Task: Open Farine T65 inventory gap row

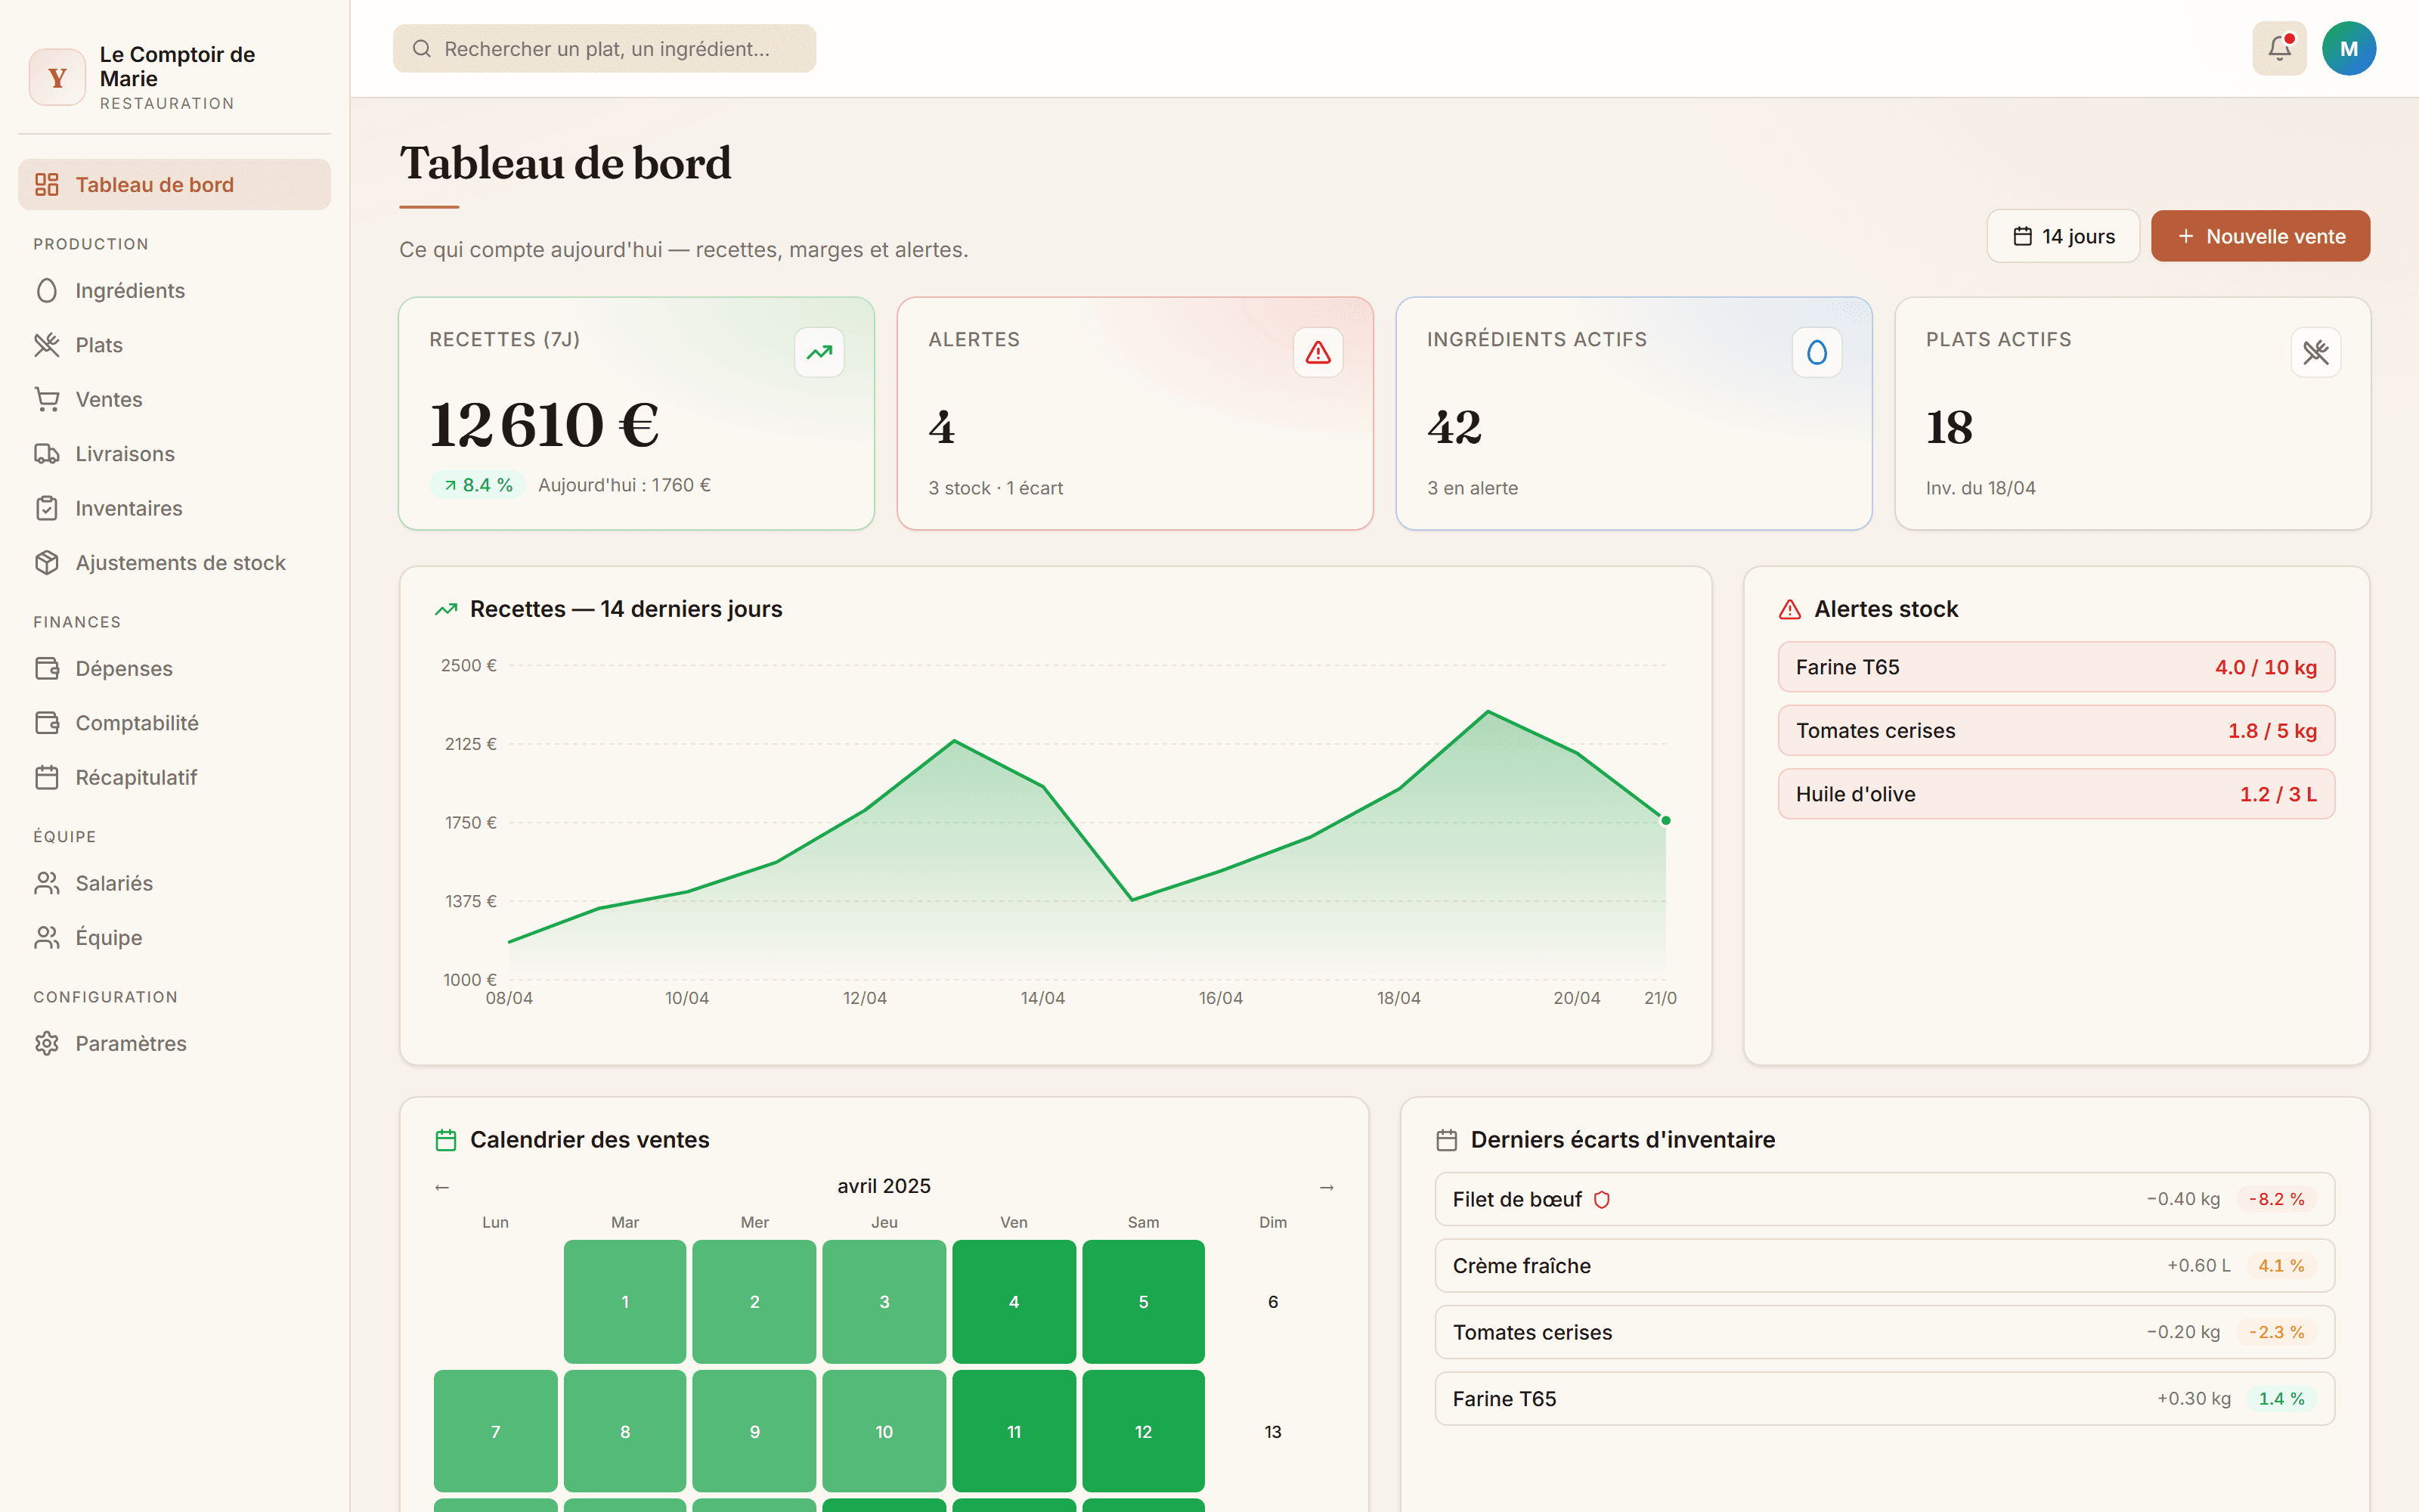Action: point(1885,1399)
